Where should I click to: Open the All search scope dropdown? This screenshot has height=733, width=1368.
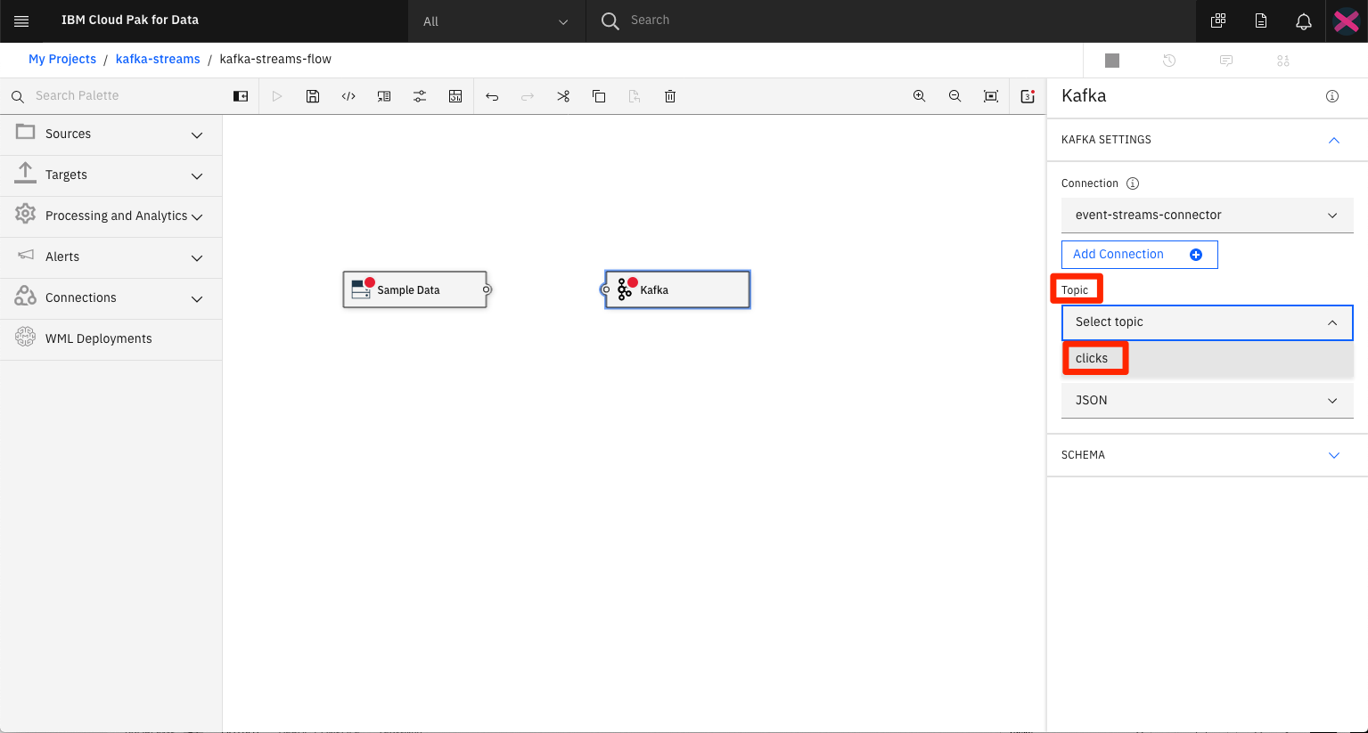(x=496, y=21)
